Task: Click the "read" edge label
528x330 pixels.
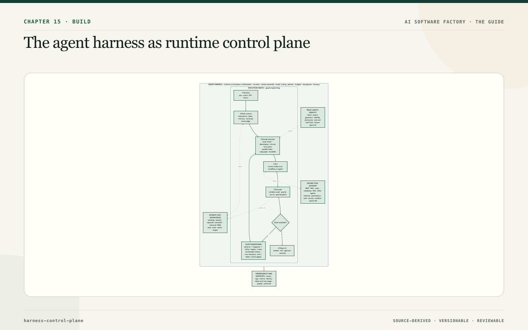Action: pyautogui.click(x=240, y=167)
